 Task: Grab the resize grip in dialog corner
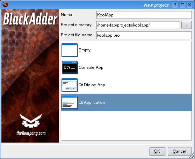192,156
